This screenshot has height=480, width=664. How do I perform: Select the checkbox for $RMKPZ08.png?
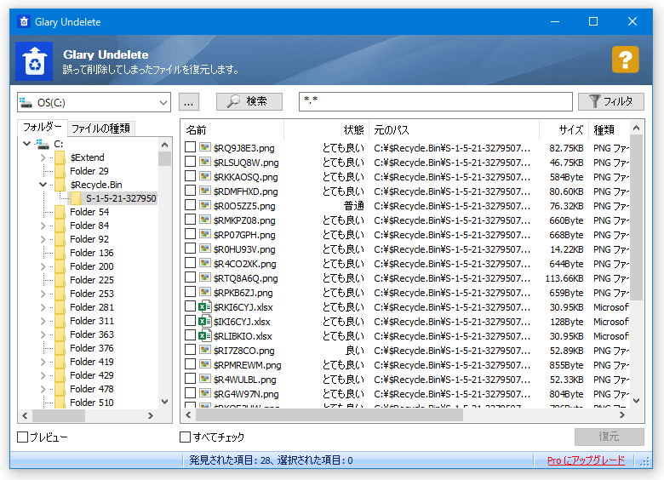[x=190, y=220]
